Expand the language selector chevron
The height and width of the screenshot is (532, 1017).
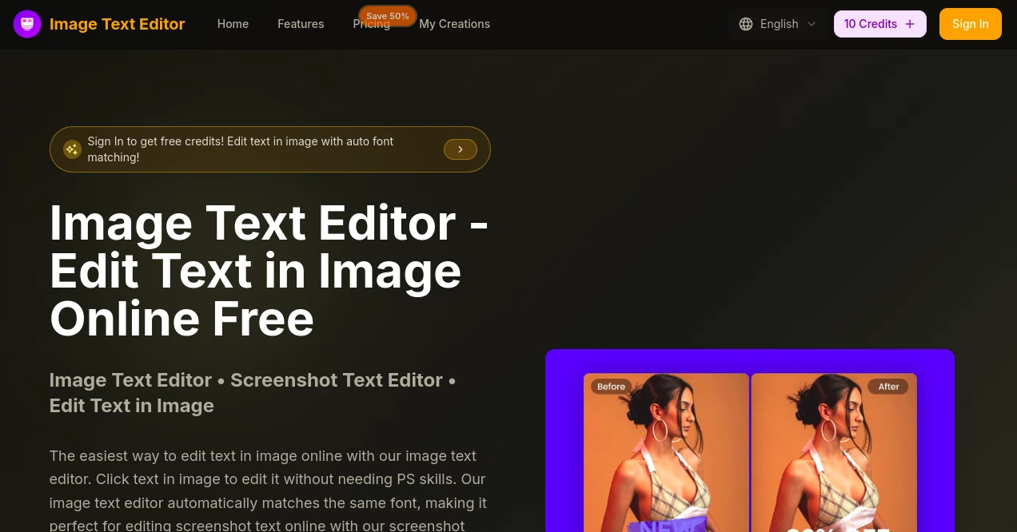click(x=812, y=24)
